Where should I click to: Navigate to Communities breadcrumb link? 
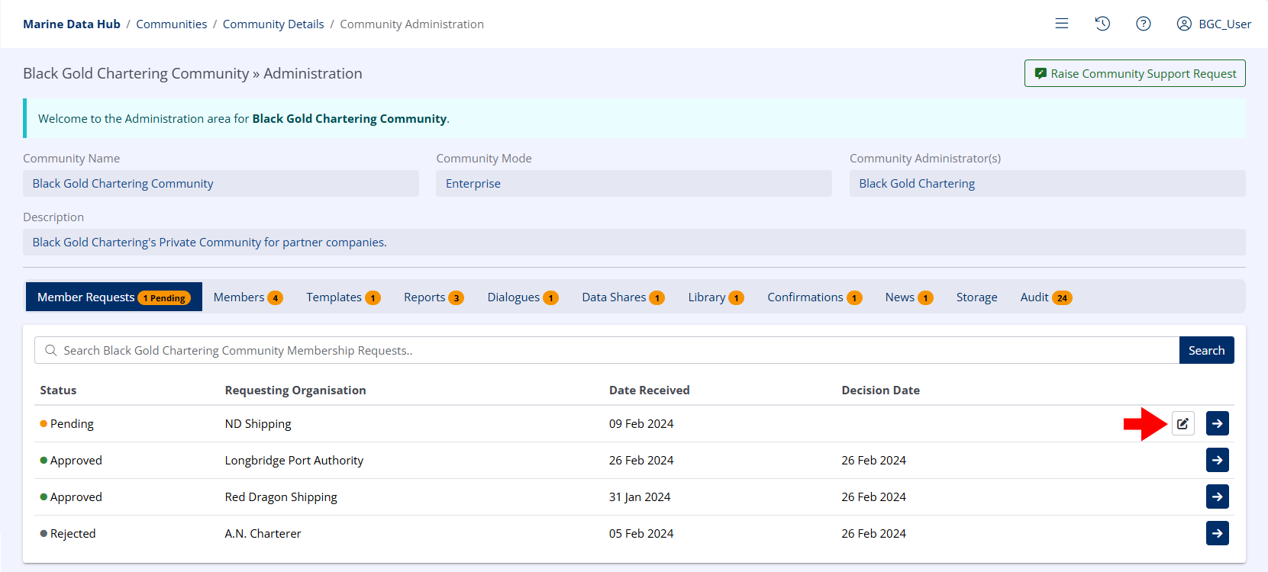pos(171,24)
